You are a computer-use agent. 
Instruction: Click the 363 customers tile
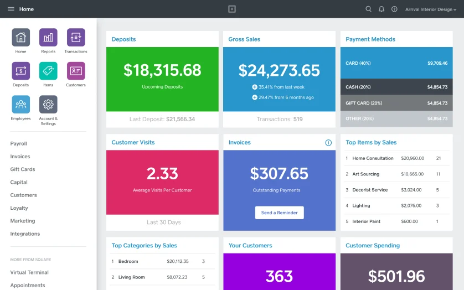280,272
